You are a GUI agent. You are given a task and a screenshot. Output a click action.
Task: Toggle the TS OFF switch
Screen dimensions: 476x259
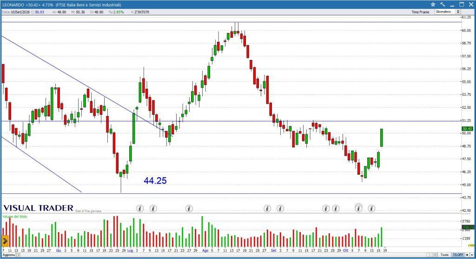point(458,255)
